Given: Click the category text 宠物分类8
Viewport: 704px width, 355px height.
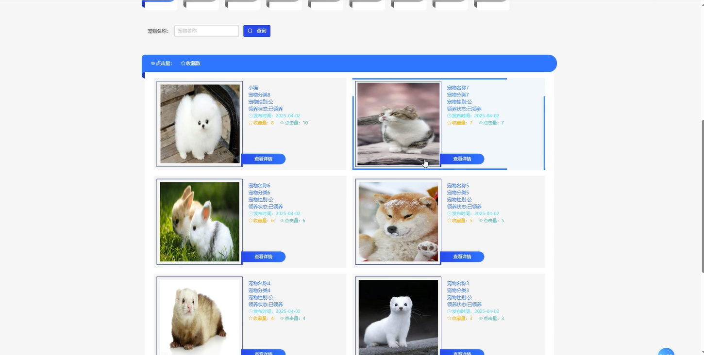Looking at the screenshot, I should click(x=259, y=95).
